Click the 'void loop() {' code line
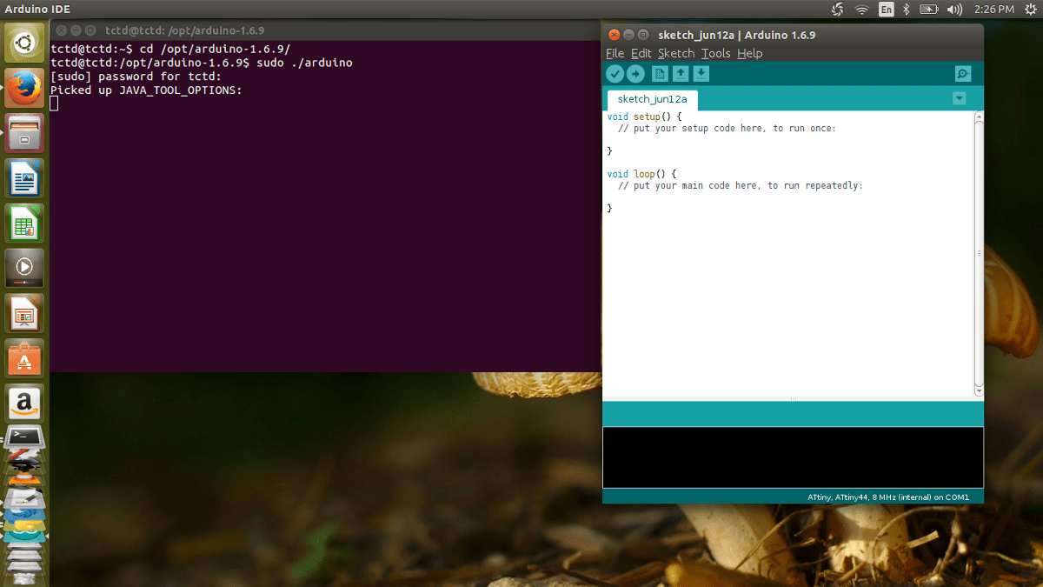Screen dimensions: 1043x587 coord(641,174)
